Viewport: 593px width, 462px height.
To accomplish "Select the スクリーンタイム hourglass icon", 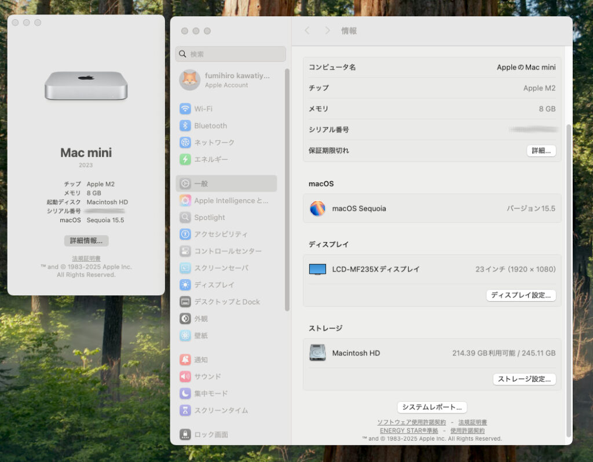I will click(x=185, y=410).
